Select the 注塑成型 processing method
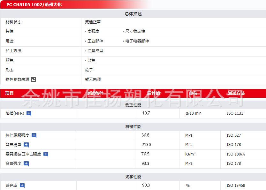This screenshot has height=190, width=266. click(x=95, y=51)
